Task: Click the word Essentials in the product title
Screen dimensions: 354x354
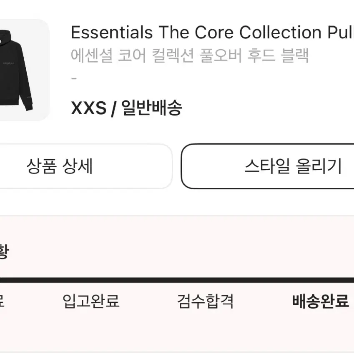Action: pyautogui.click(x=112, y=32)
